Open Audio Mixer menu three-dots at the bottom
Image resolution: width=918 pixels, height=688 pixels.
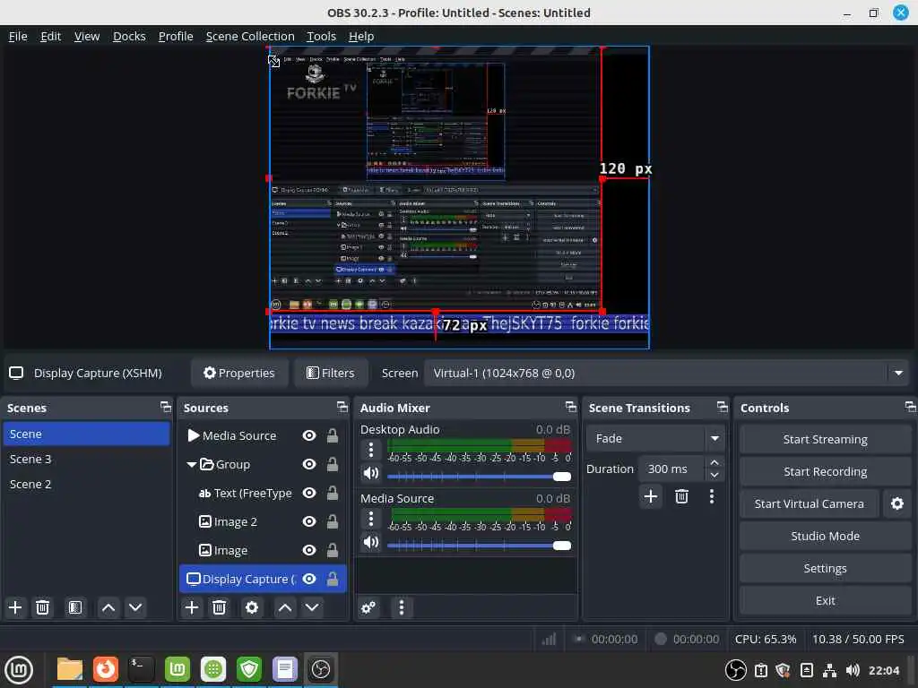pyautogui.click(x=401, y=607)
